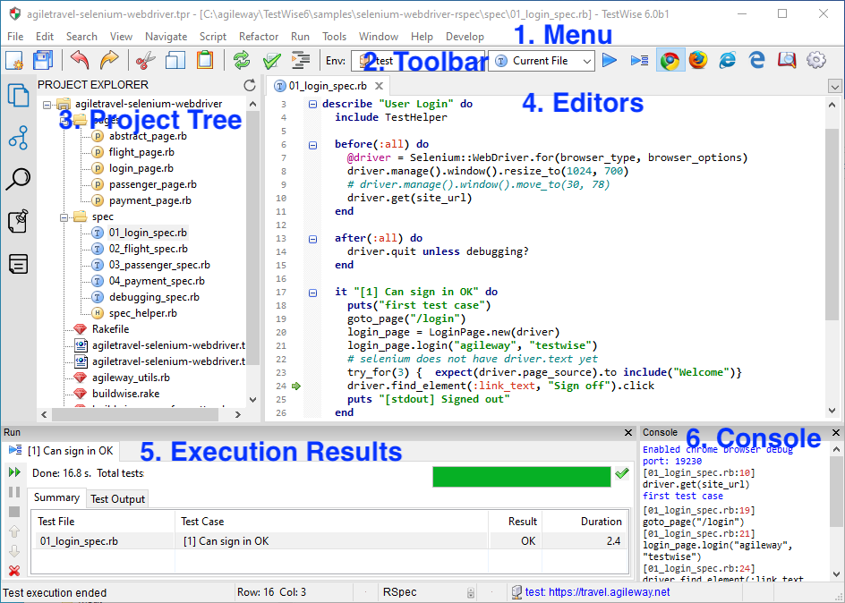
Task: Open the Current File run dropdown
Action: (541, 61)
